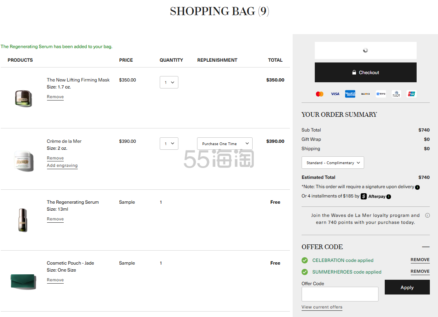The image size is (438, 317).
Task: Remove the SUMMERHEROES offer code
Action: click(x=420, y=272)
